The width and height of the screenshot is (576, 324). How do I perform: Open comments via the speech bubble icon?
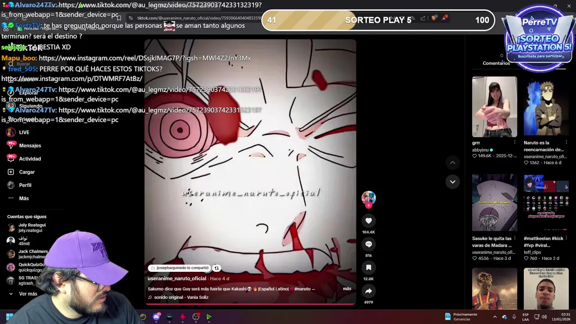[369, 244]
